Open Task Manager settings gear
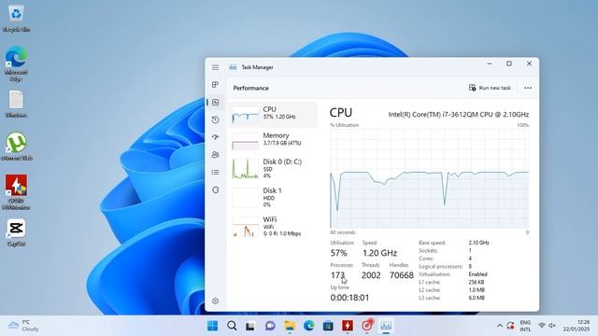The height and width of the screenshot is (336, 598). [216, 301]
